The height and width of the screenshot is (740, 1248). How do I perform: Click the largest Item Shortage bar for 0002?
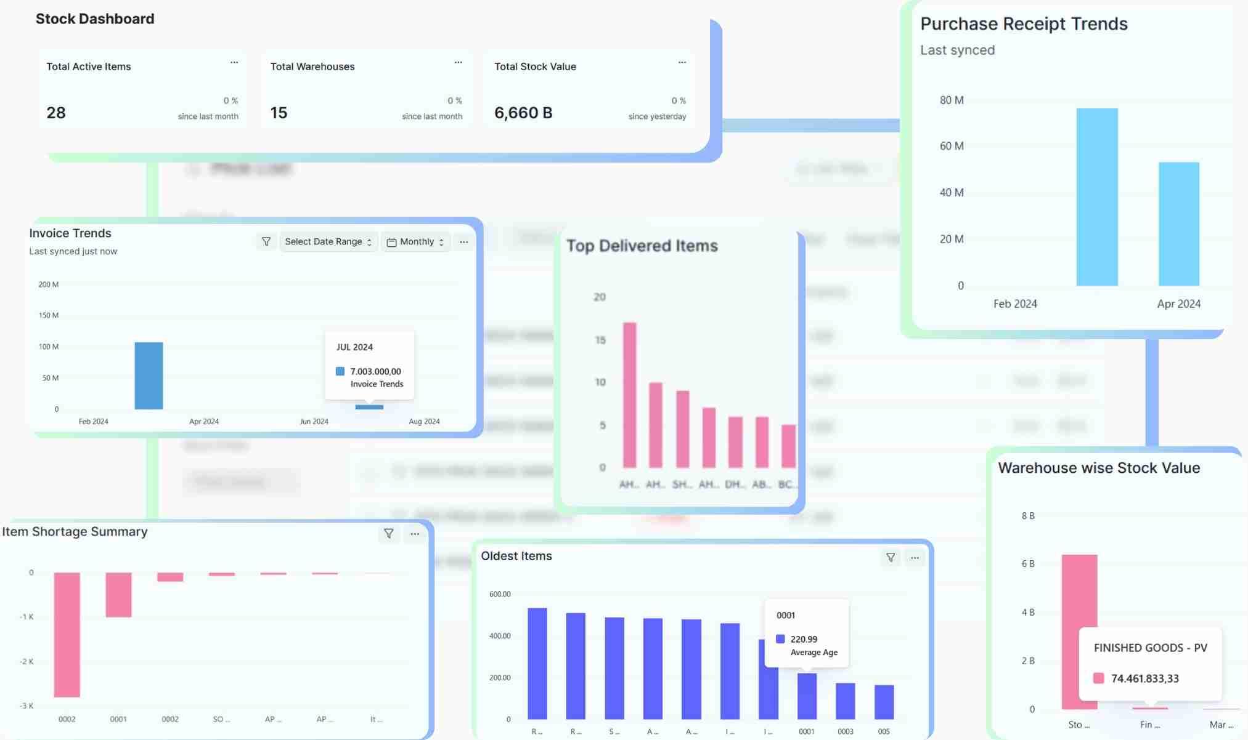(67, 634)
